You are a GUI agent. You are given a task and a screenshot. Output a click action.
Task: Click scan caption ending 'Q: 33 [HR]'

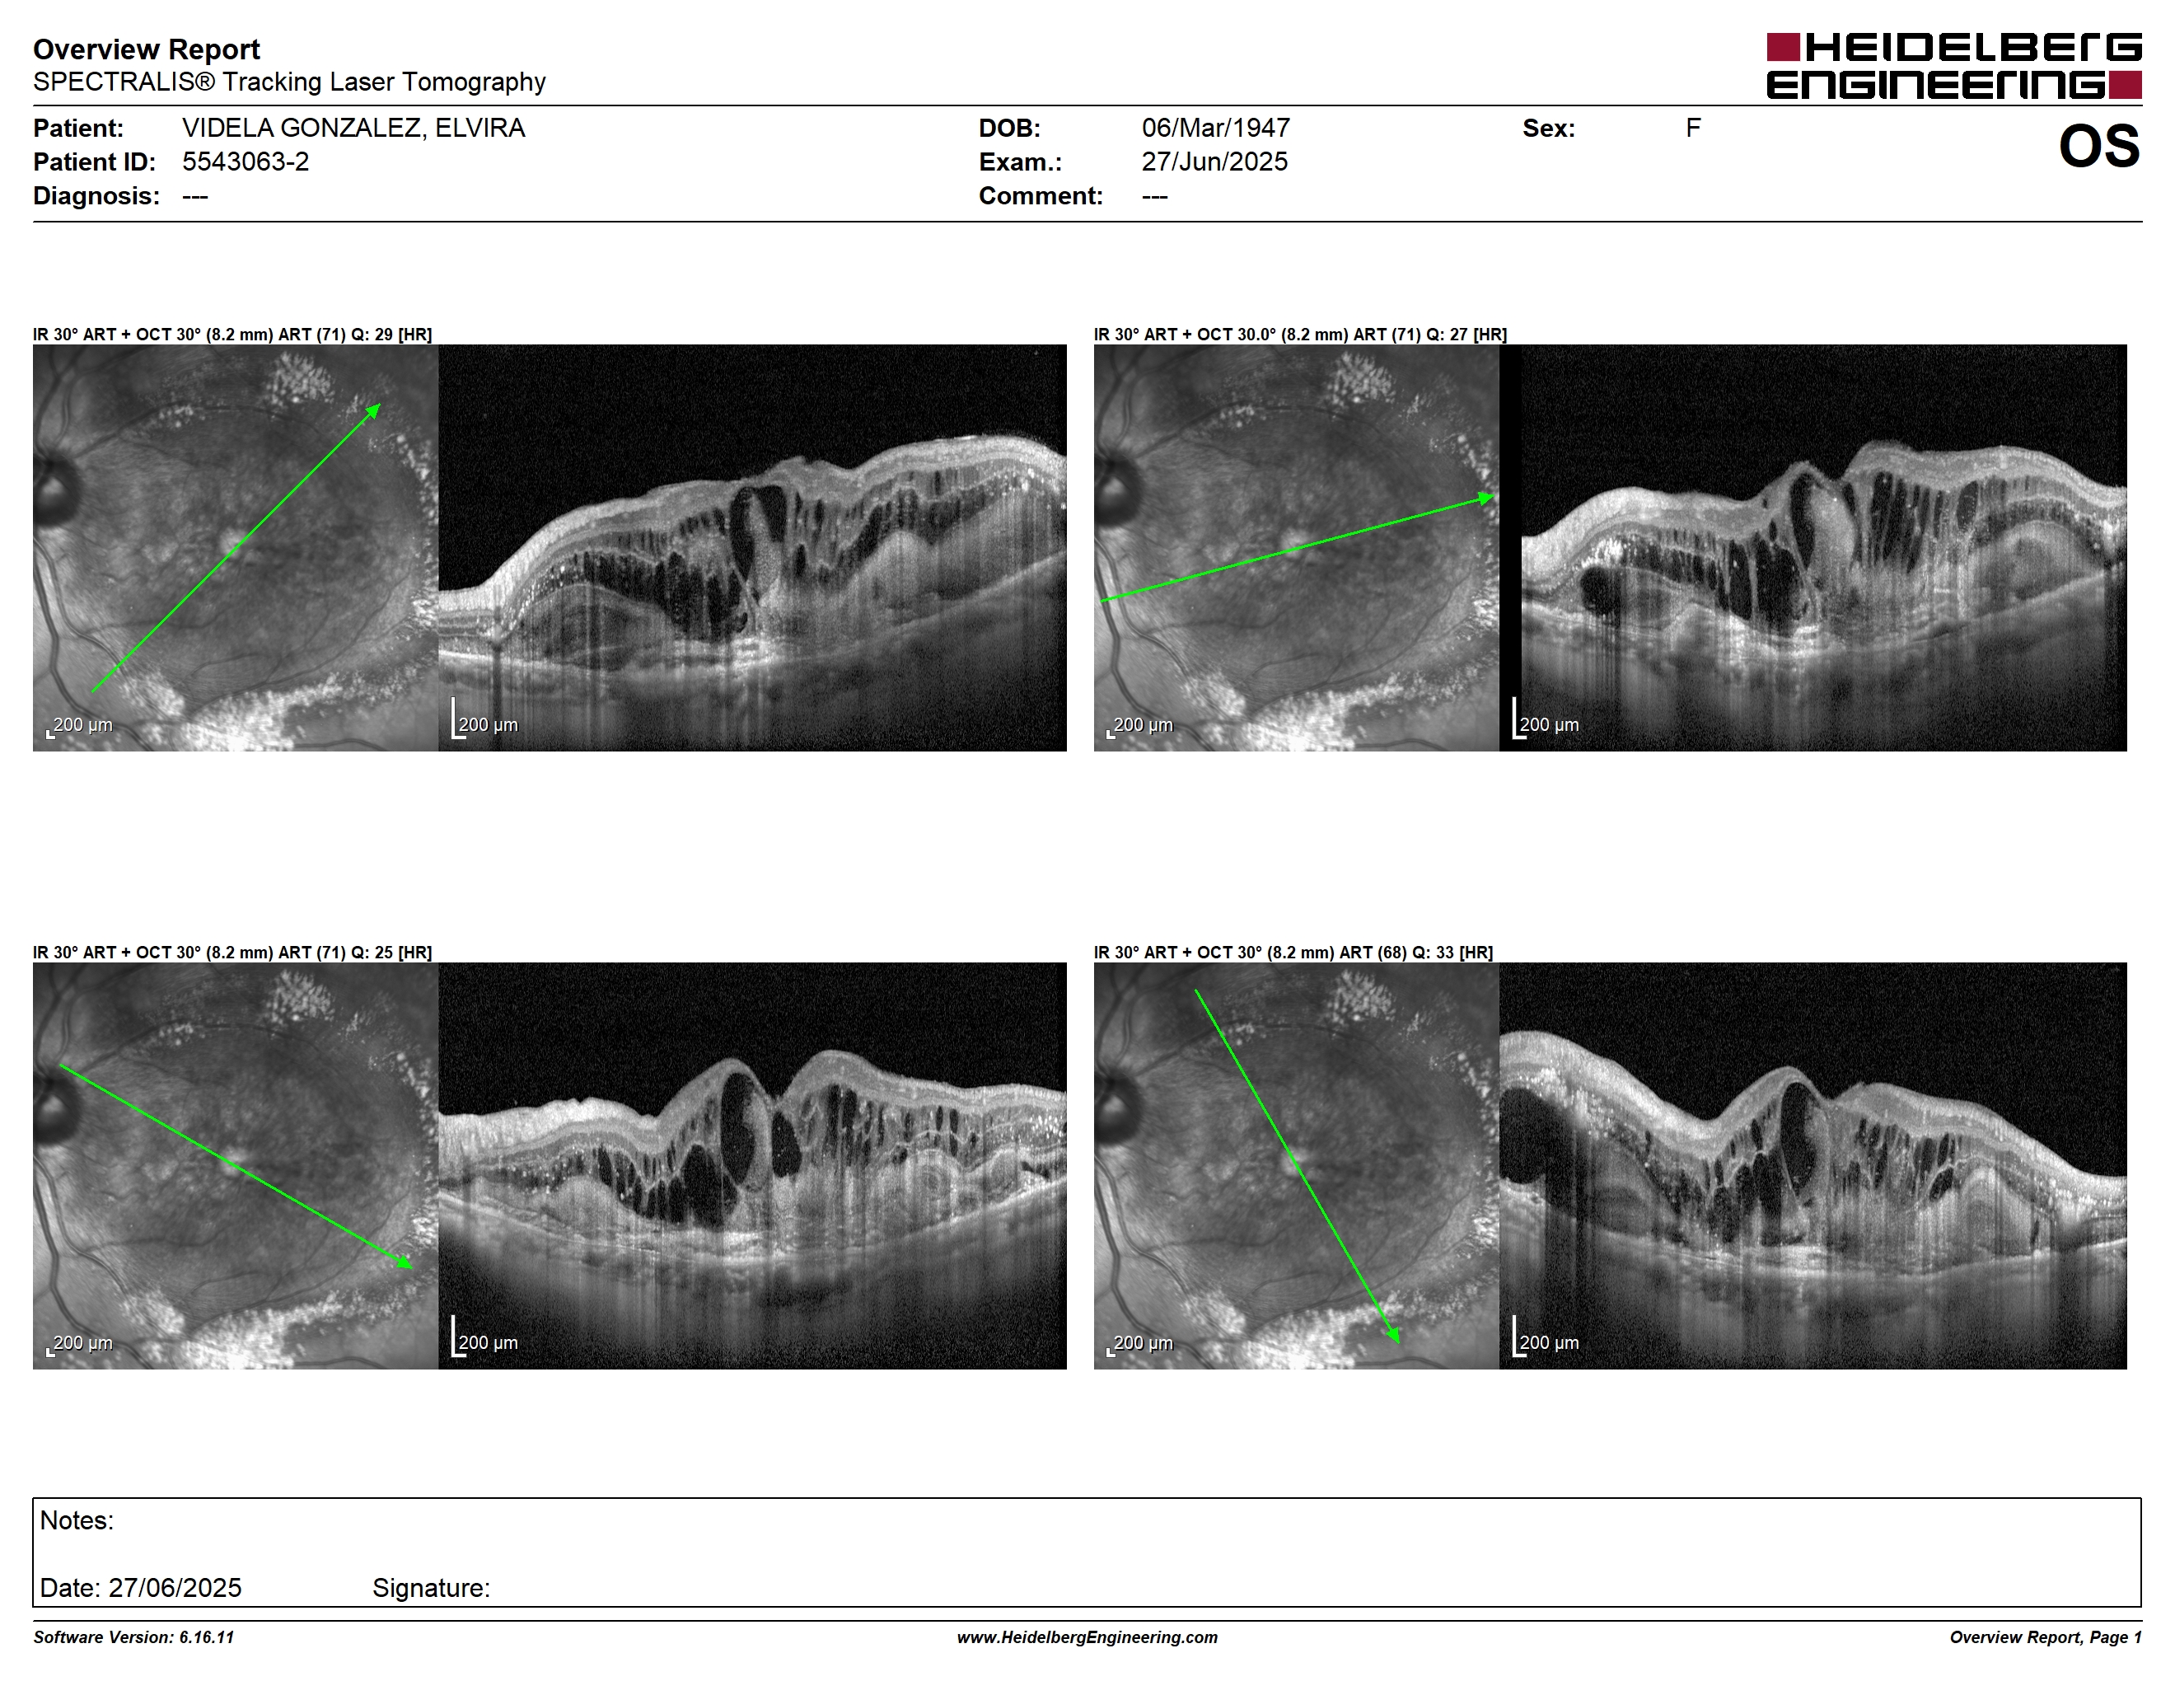click(1293, 953)
